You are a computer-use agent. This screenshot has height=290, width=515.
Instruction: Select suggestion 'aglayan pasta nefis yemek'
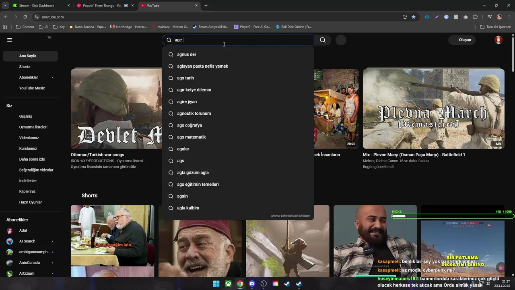pyautogui.click(x=238, y=66)
